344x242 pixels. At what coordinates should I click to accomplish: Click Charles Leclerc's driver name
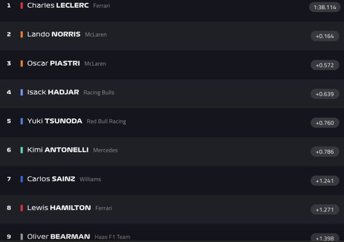point(58,5)
